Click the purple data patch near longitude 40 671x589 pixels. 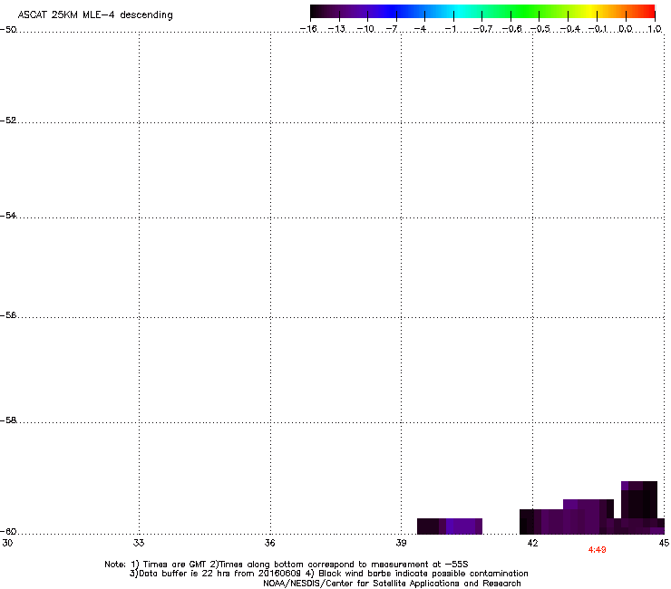pyautogui.click(x=450, y=526)
